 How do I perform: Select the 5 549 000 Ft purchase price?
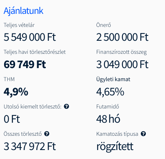click(30, 37)
